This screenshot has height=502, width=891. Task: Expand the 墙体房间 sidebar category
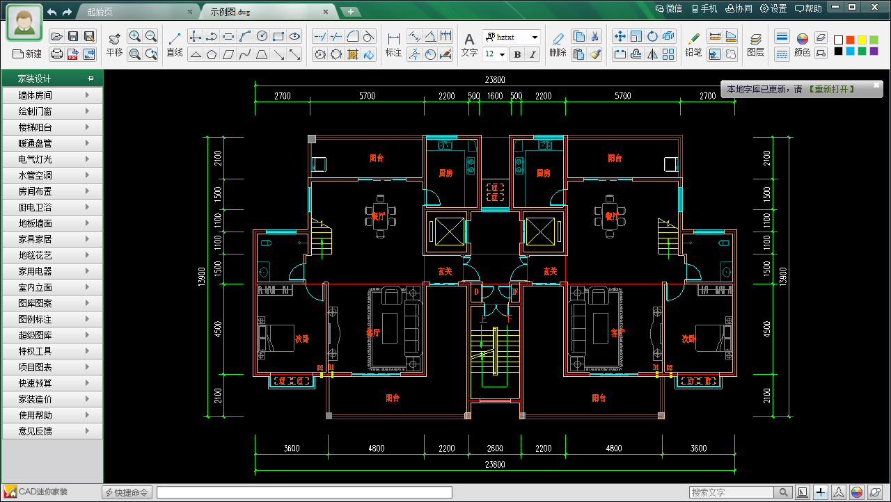tap(52, 95)
